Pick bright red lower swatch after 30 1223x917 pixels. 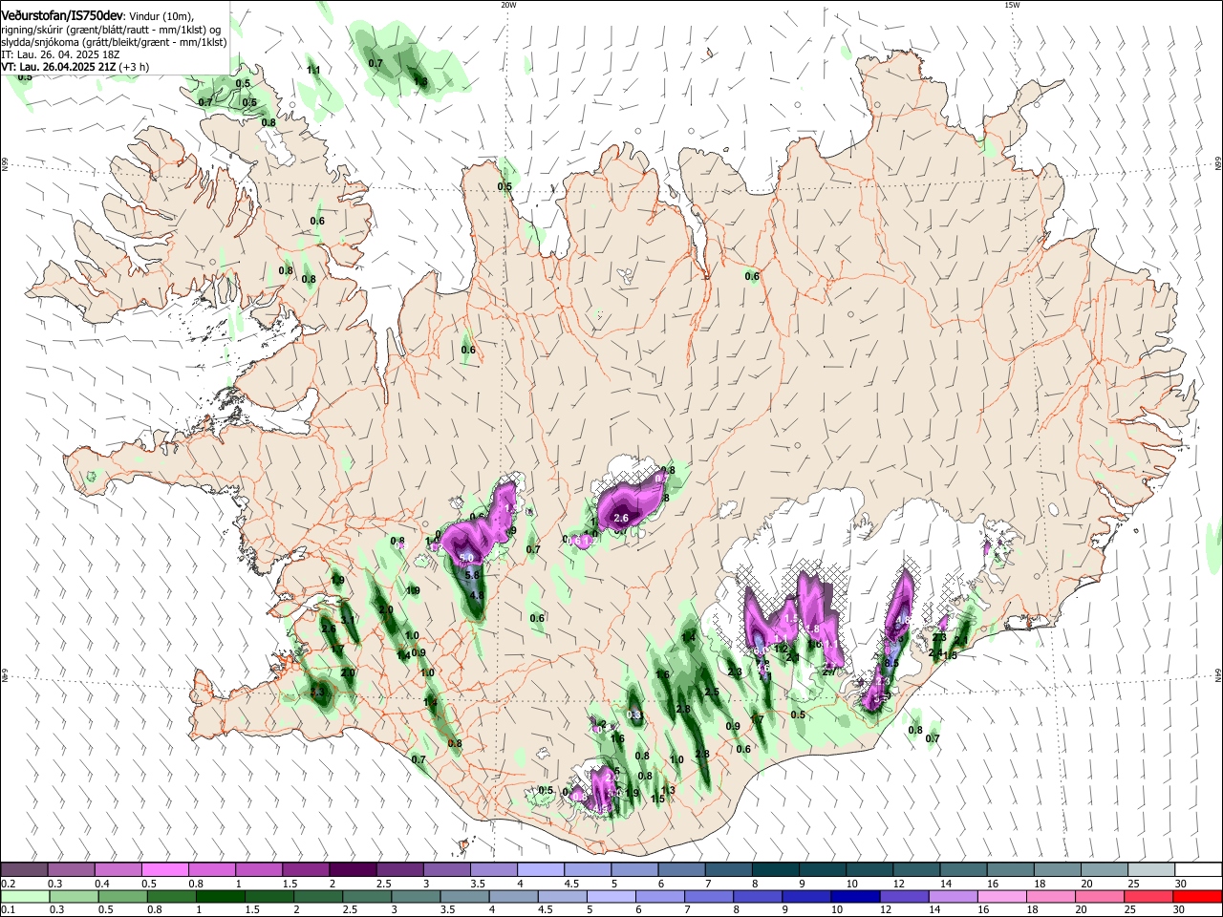coord(1198,896)
